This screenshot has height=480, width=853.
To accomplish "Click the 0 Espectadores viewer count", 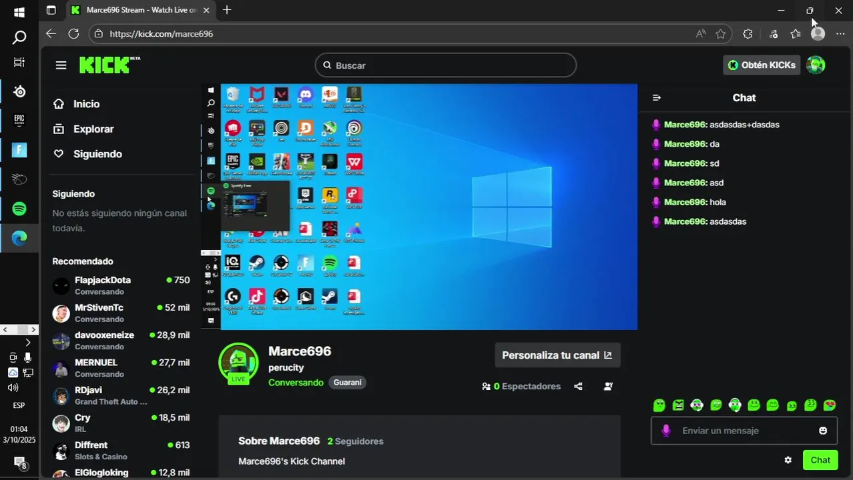I will click(x=521, y=386).
